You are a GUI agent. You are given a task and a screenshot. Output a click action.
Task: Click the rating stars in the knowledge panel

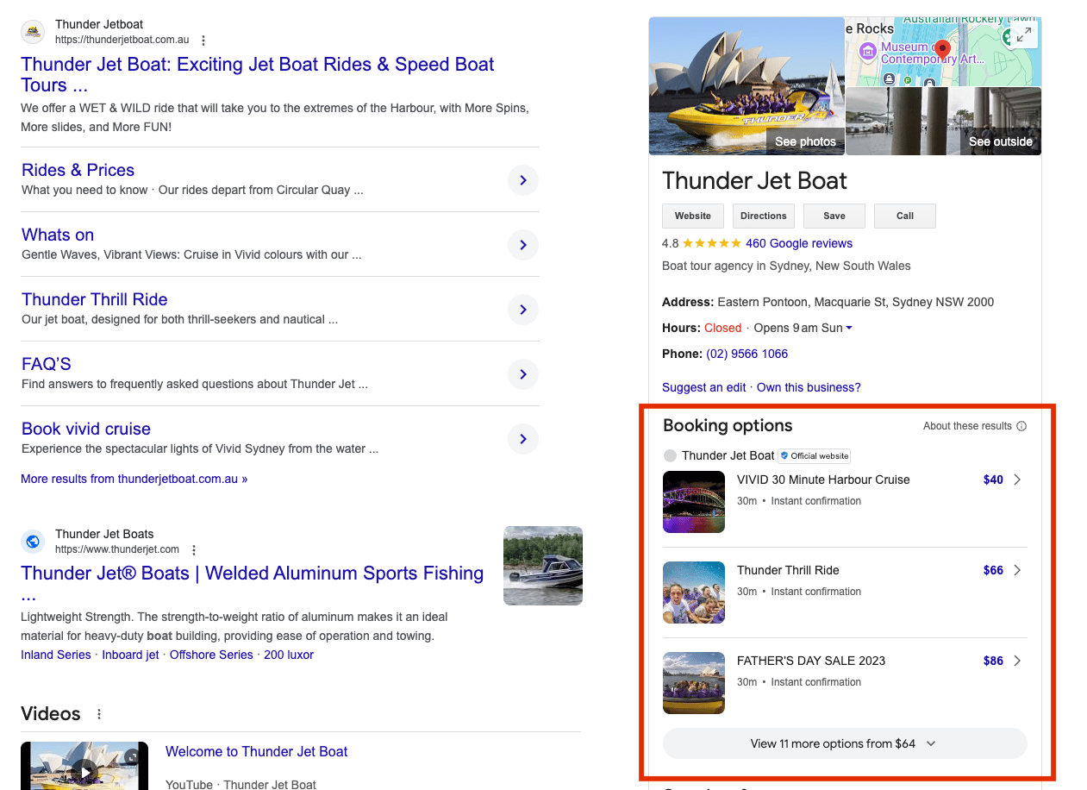pyautogui.click(x=711, y=243)
